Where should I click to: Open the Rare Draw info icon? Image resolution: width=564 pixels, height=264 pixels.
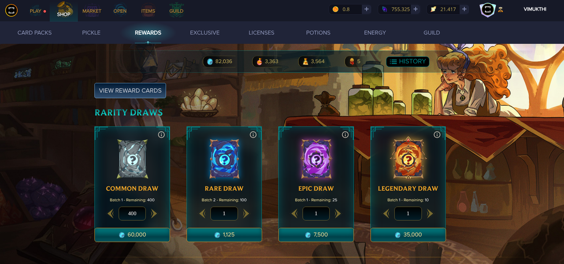click(253, 134)
